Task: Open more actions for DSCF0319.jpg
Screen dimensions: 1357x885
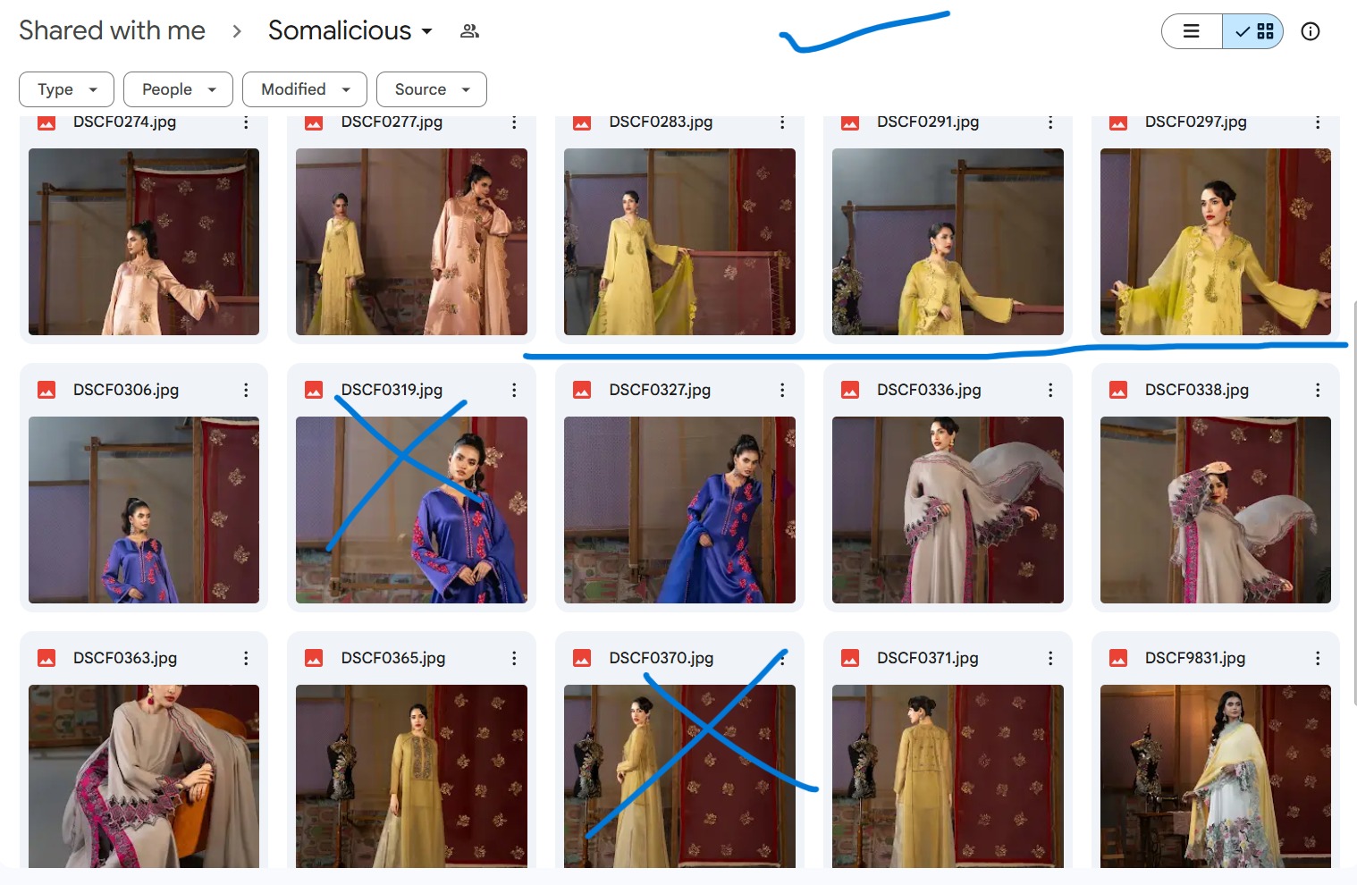Action: (x=514, y=390)
